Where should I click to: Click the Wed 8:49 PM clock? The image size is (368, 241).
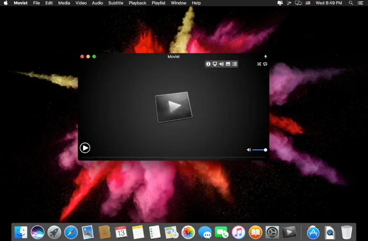[328, 3]
